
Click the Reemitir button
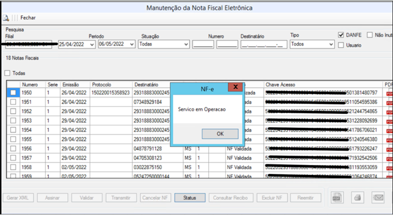click(x=306, y=198)
